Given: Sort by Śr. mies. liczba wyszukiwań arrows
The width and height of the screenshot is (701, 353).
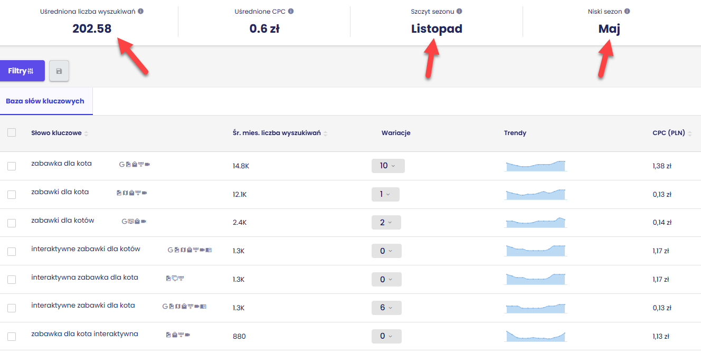Looking at the screenshot, I should click(325, 133).
